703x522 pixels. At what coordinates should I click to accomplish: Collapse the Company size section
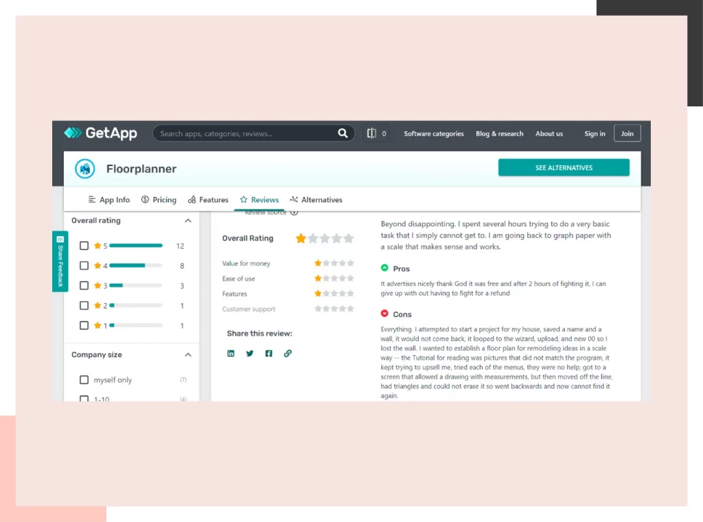click(188, 355)
